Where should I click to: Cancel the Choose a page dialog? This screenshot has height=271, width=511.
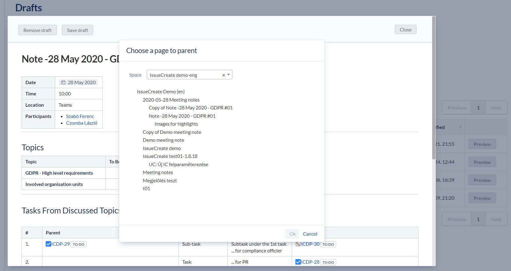tap(310, 234)
